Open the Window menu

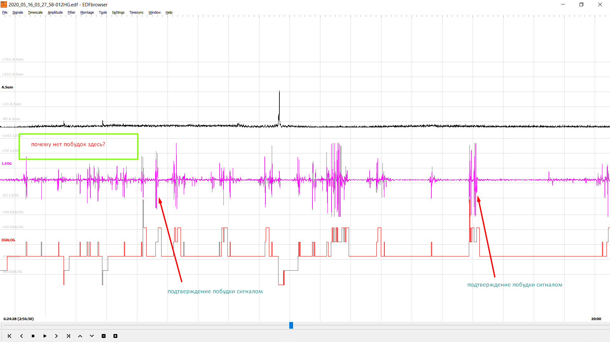[154, 12]
